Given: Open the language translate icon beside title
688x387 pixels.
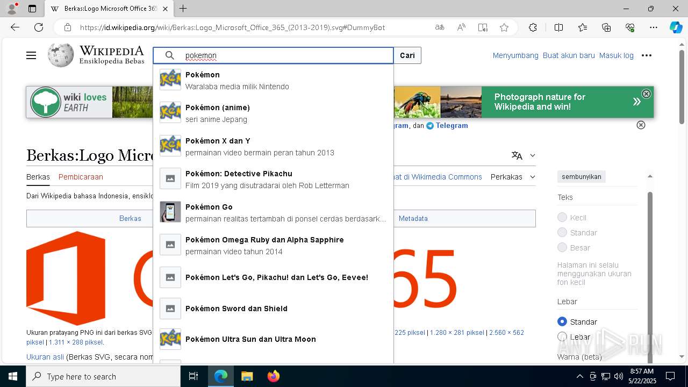Looking at the screenshot, I should click(517, 155).
